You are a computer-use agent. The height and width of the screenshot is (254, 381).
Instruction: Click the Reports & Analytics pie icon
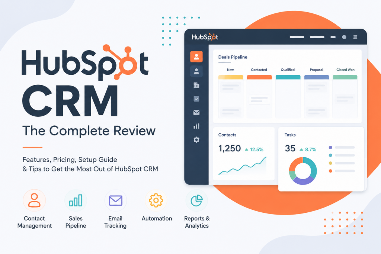click(196, 200)
